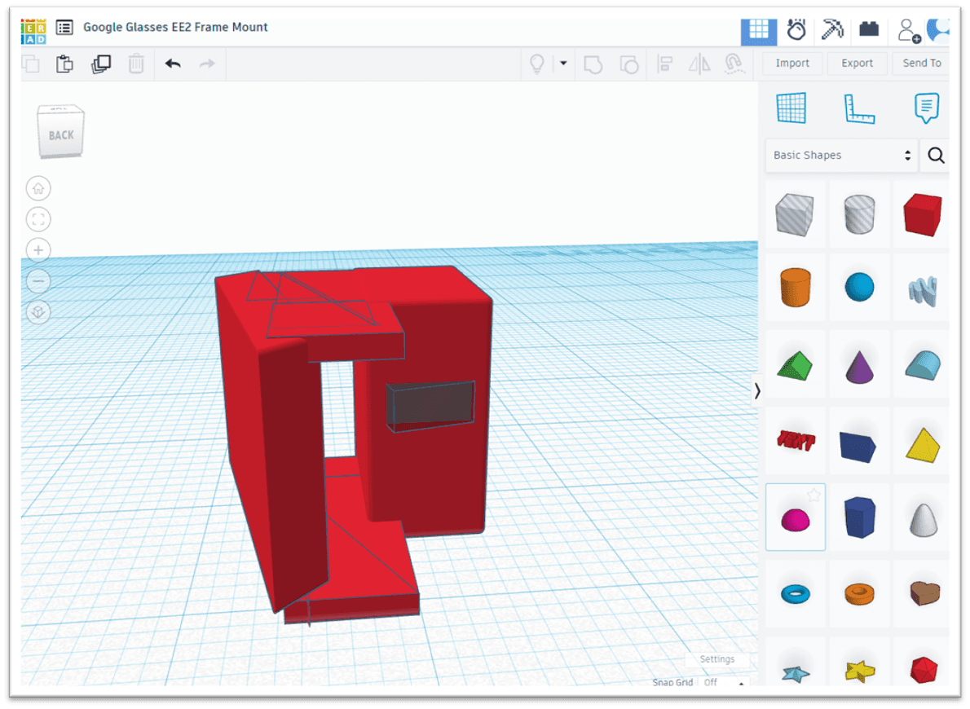Favorite the Half Sphere with star icon

(x=813, y=495)
